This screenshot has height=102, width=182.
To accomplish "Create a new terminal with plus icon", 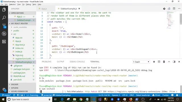I will tap(154, 62).
